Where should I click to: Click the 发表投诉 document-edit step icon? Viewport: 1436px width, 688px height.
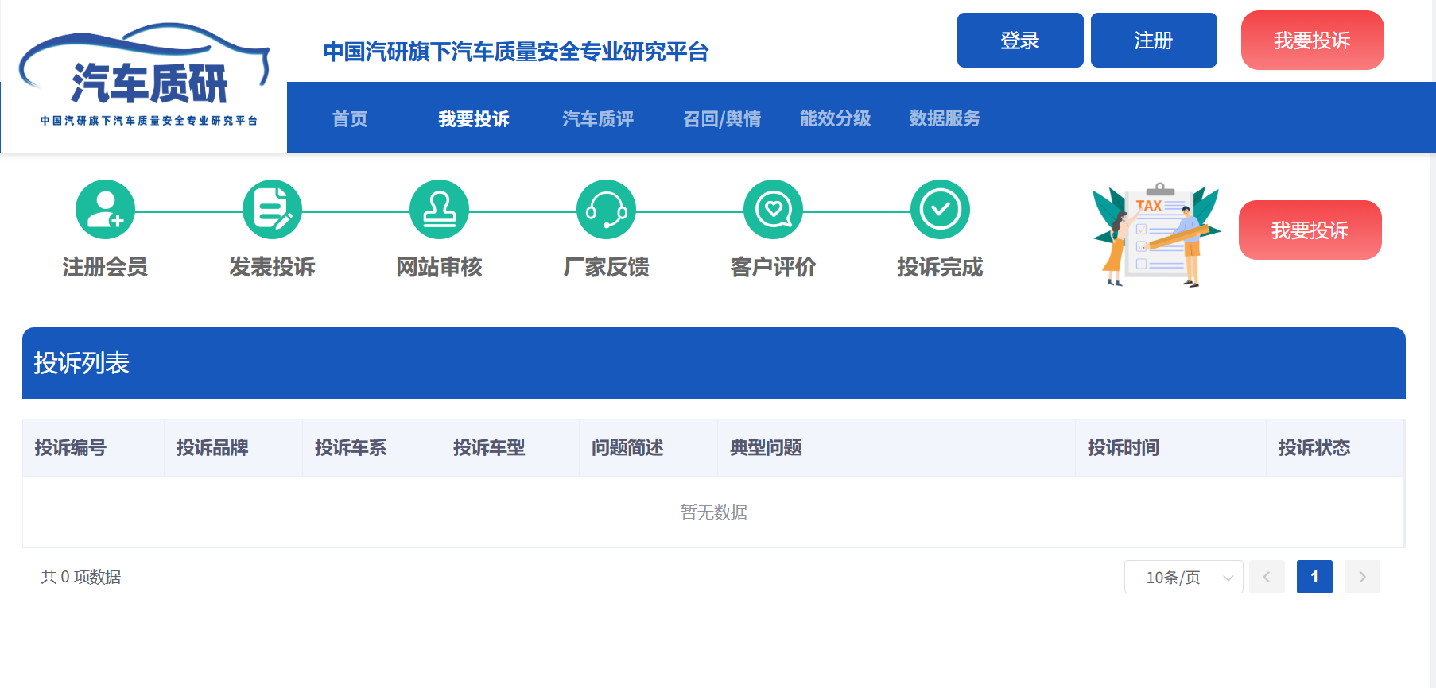272,210
